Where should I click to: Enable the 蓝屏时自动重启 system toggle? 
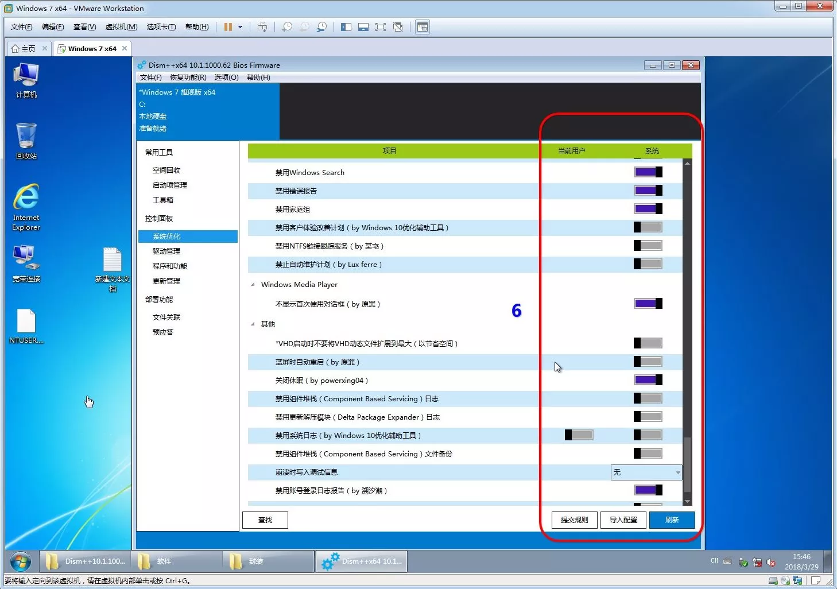click(648, 362)
